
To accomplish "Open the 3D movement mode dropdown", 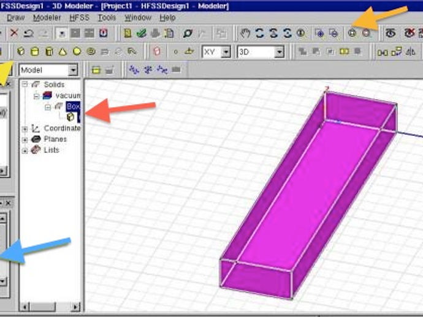I will [280, 51].
